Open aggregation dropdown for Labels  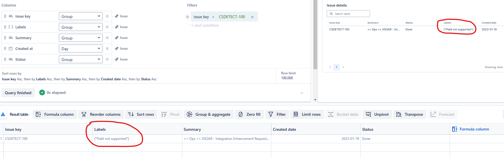coord(81,27)
